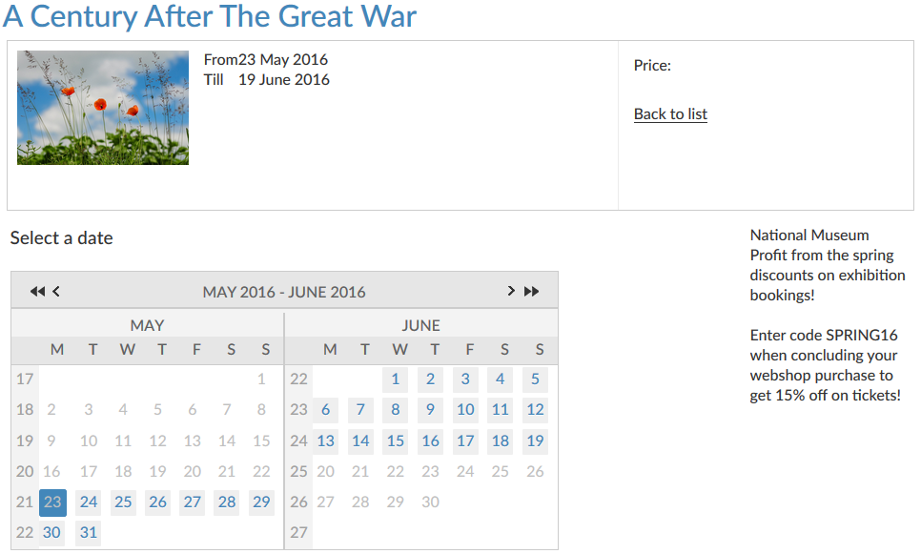Select May 29 in the calendar
Screen dimensions: 921x554
[261, 503]
